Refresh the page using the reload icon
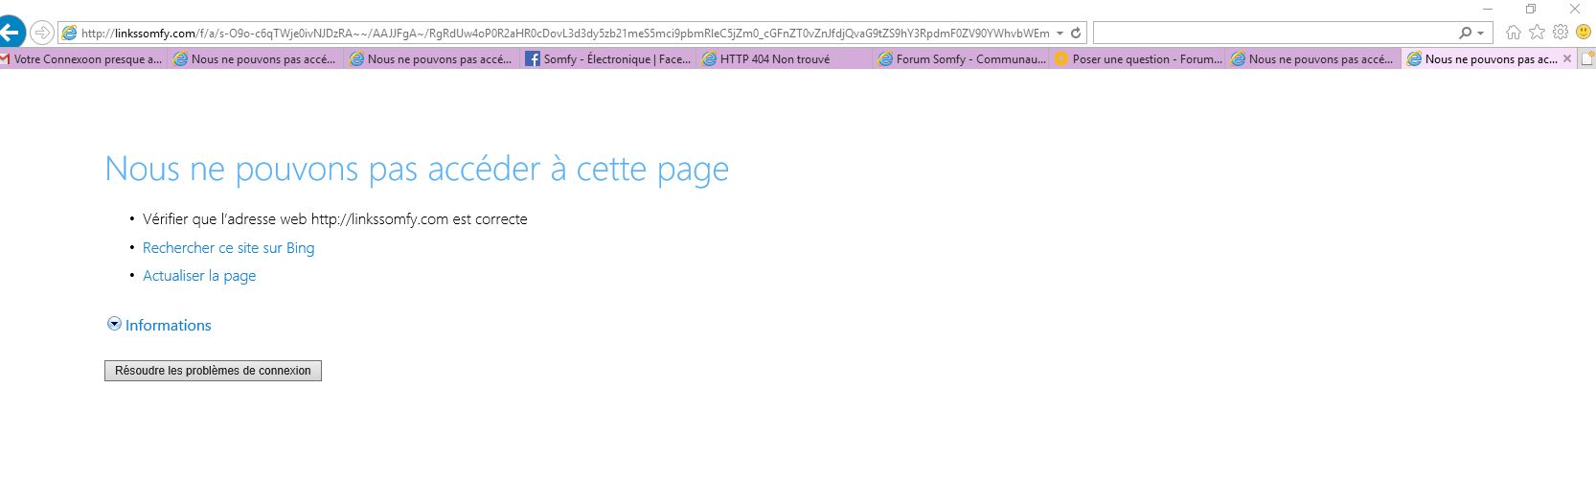 (1076, 33)
